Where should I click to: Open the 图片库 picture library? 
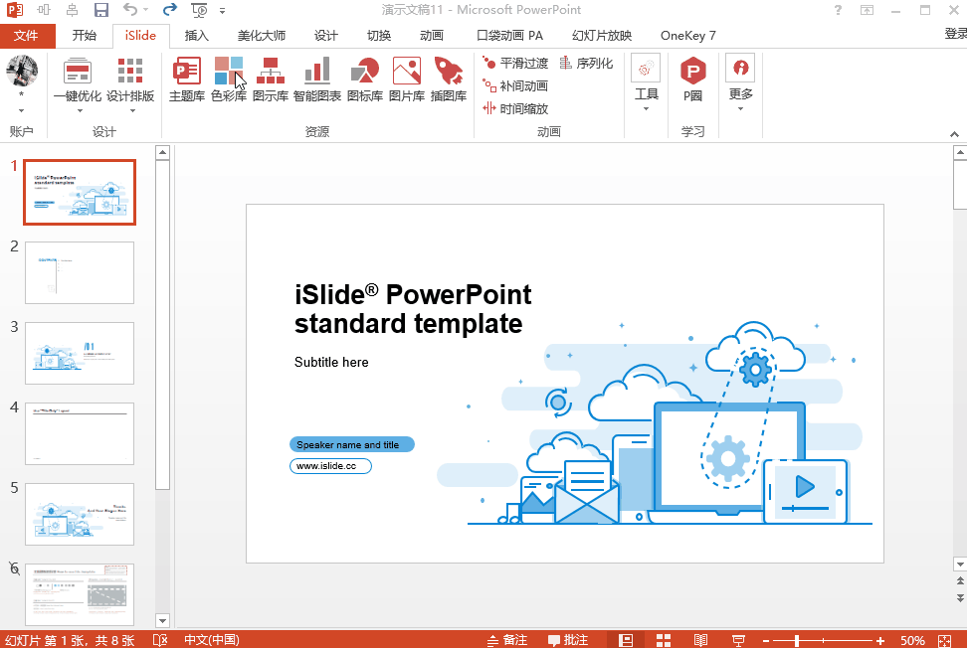click(406, 80)
